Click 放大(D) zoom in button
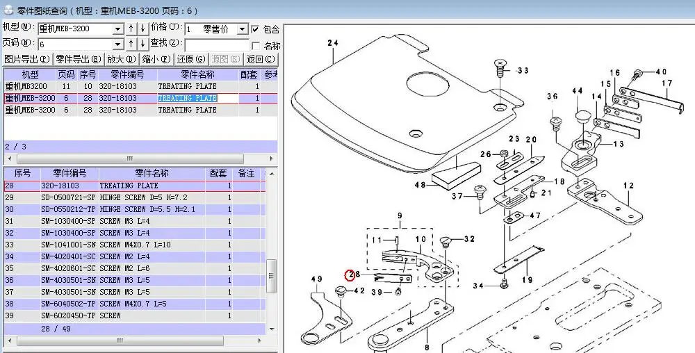The width and height of the screenshot is (695, 353). (122, 59)
